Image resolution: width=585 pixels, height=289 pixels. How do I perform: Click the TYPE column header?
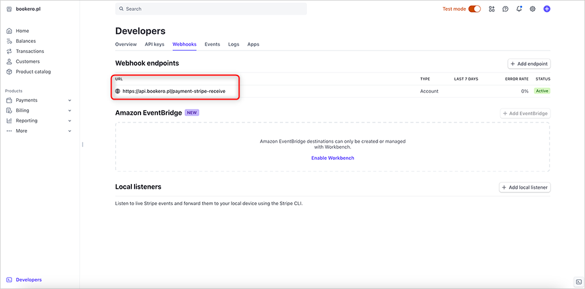(x=425, y=79)
